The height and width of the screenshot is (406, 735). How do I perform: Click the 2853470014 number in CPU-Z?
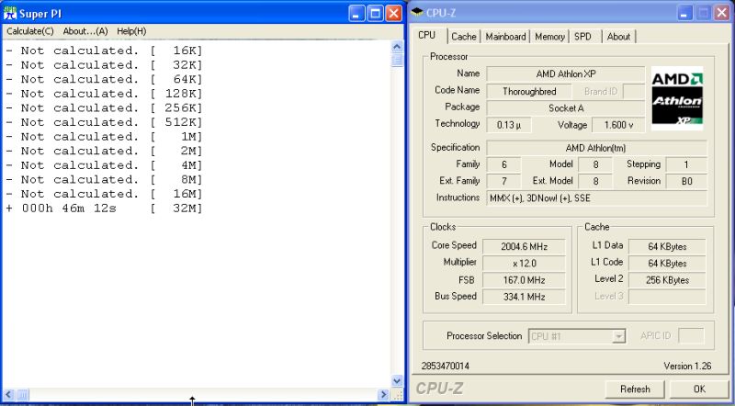point(445,367)
